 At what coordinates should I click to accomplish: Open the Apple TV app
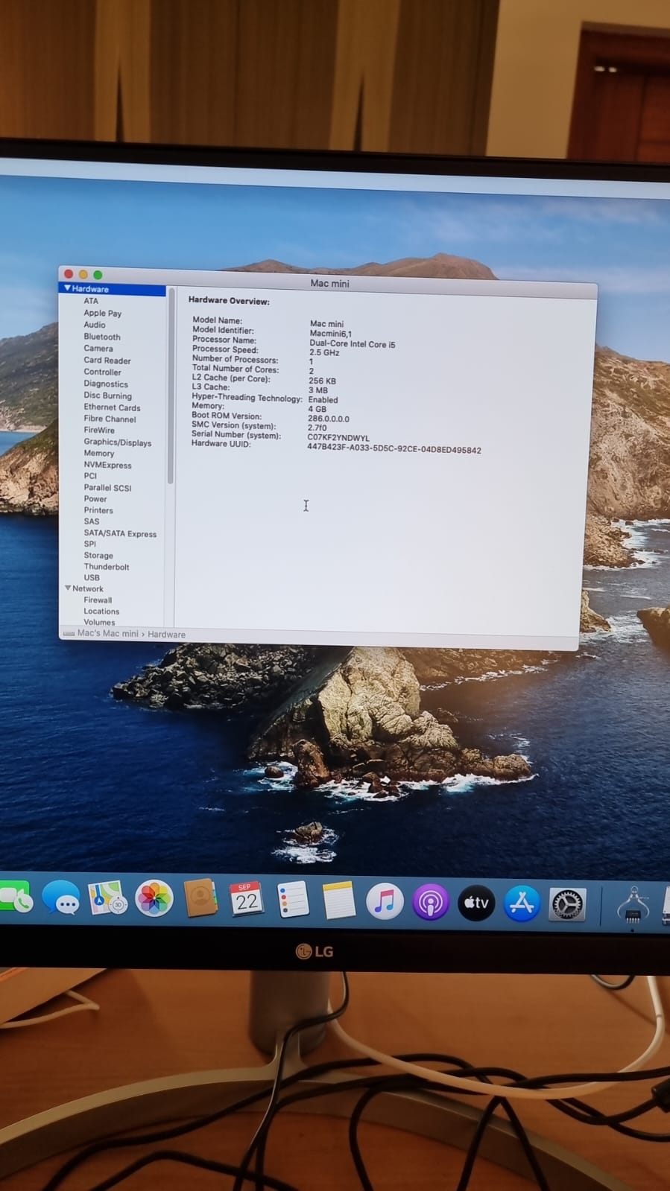coord(476,903)
